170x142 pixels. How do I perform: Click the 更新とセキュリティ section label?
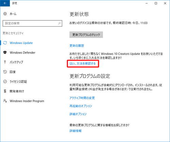pyautogui.click(x=13, y=33)
